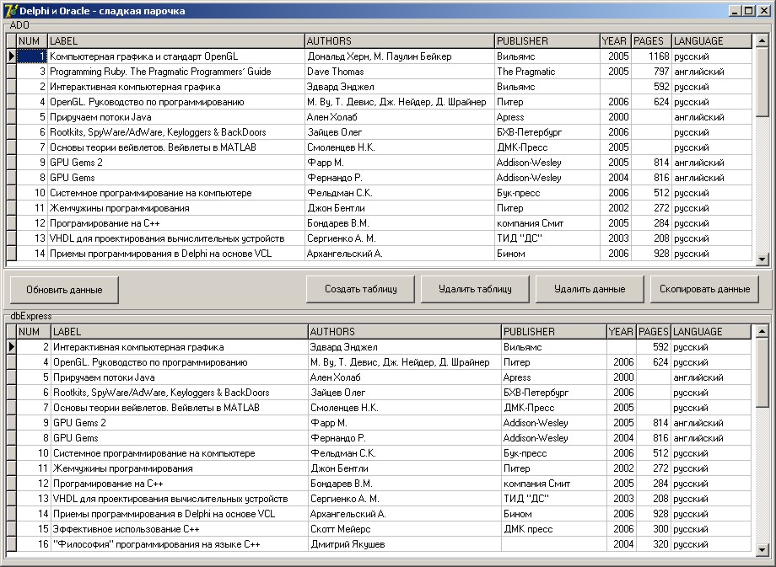
Task: Click "Удалить таблицу" button
Action: (x=475, y=289)
